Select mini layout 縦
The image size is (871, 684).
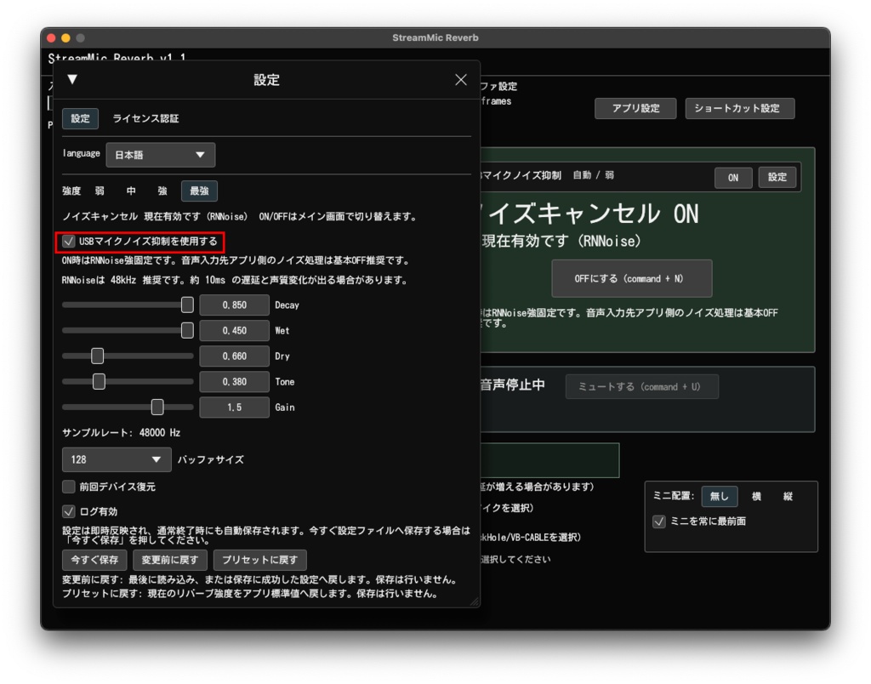[788, 496]
